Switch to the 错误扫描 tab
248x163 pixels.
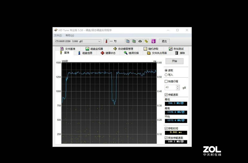click(131, 53)
